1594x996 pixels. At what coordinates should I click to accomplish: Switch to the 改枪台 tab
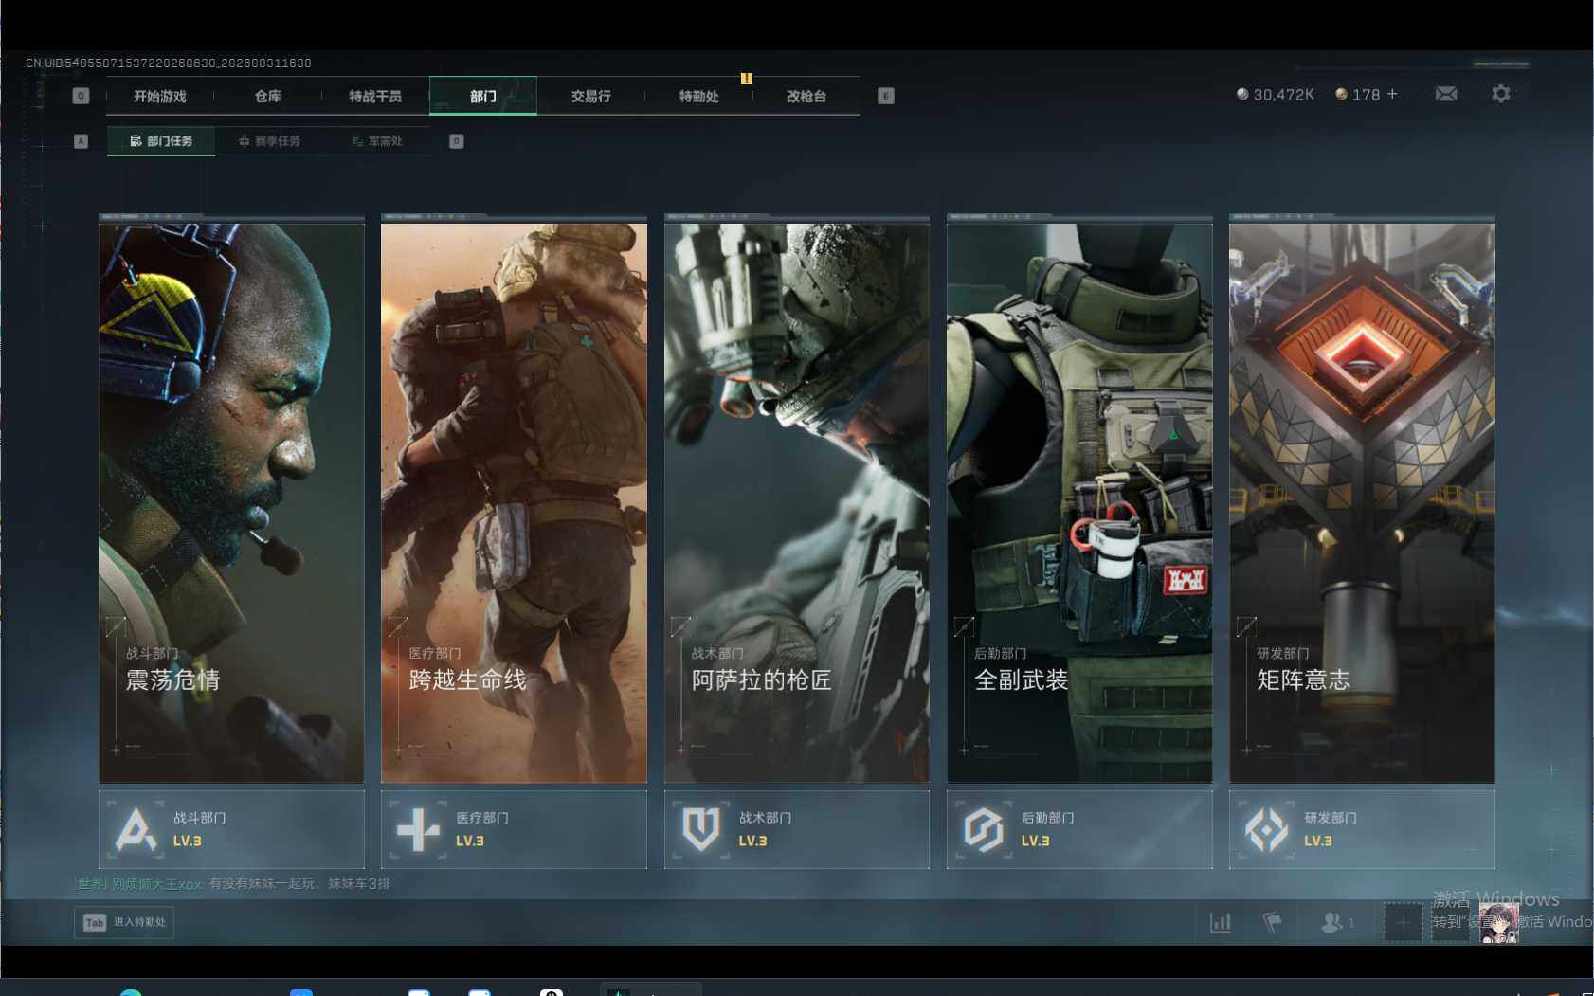click(806, 96)
